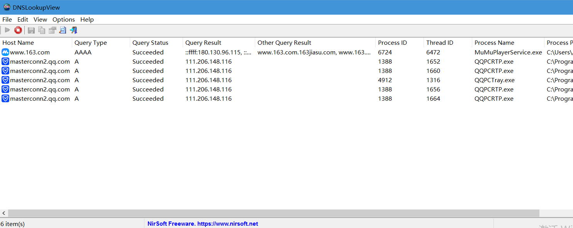
Task: Click the www.163.com.163jiasu.com other result cell
Action: [314, 52]
